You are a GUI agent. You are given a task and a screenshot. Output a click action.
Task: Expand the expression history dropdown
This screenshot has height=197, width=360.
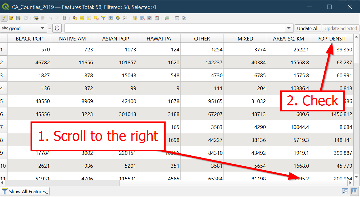pos(289,28)
